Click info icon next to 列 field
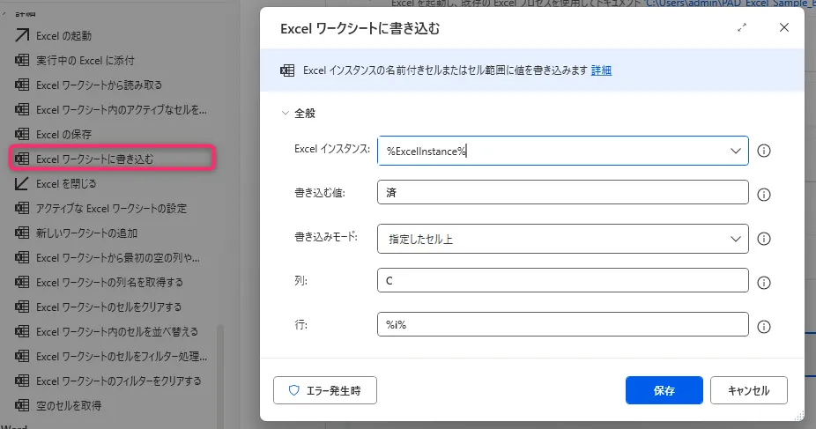 (x=764, y=283)
